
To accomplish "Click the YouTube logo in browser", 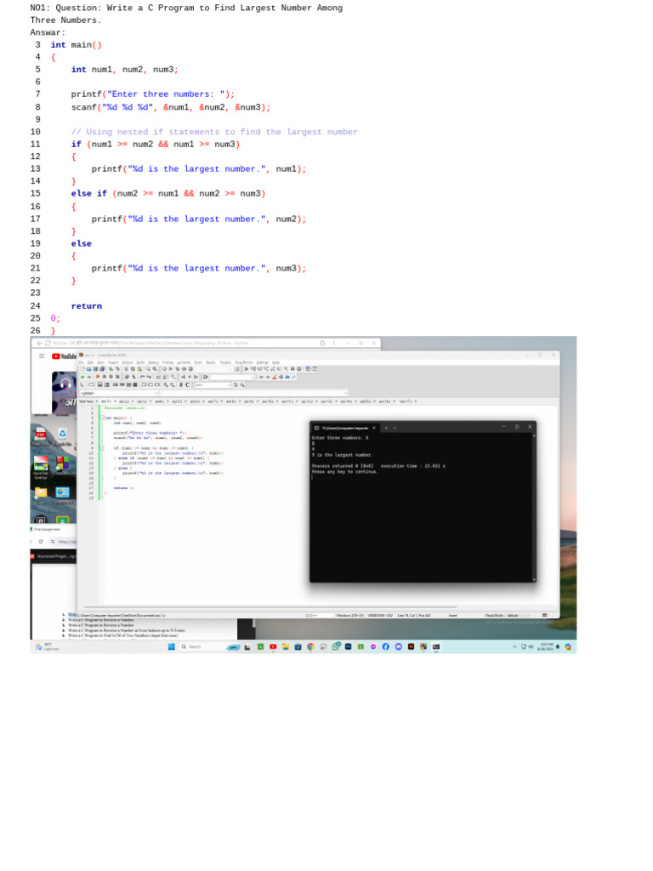I will (x=63, y=356).
